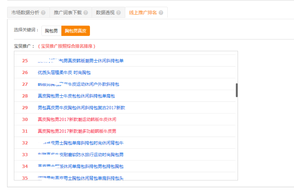The height and width of the screenshot is (190, 294).
Task: Choose keyword 胸包男
Action: tap(51, 31)
